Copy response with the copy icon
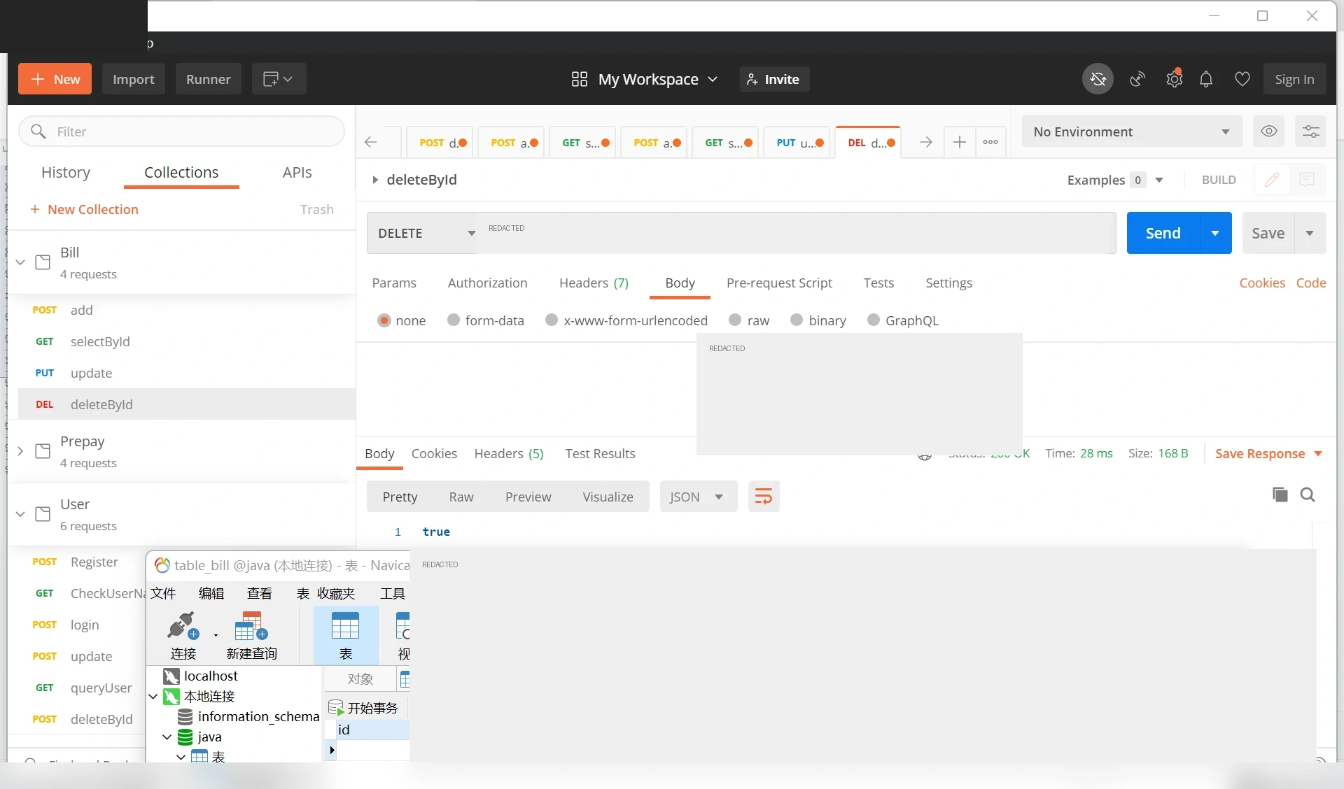This screenshot has height=789, width=1344. point(1280,495)
